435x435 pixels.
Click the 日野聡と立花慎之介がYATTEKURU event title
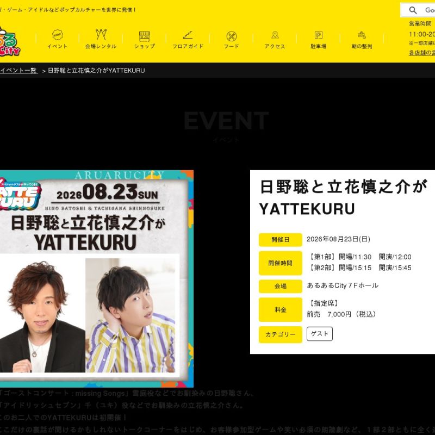click(x=343, y=197)
